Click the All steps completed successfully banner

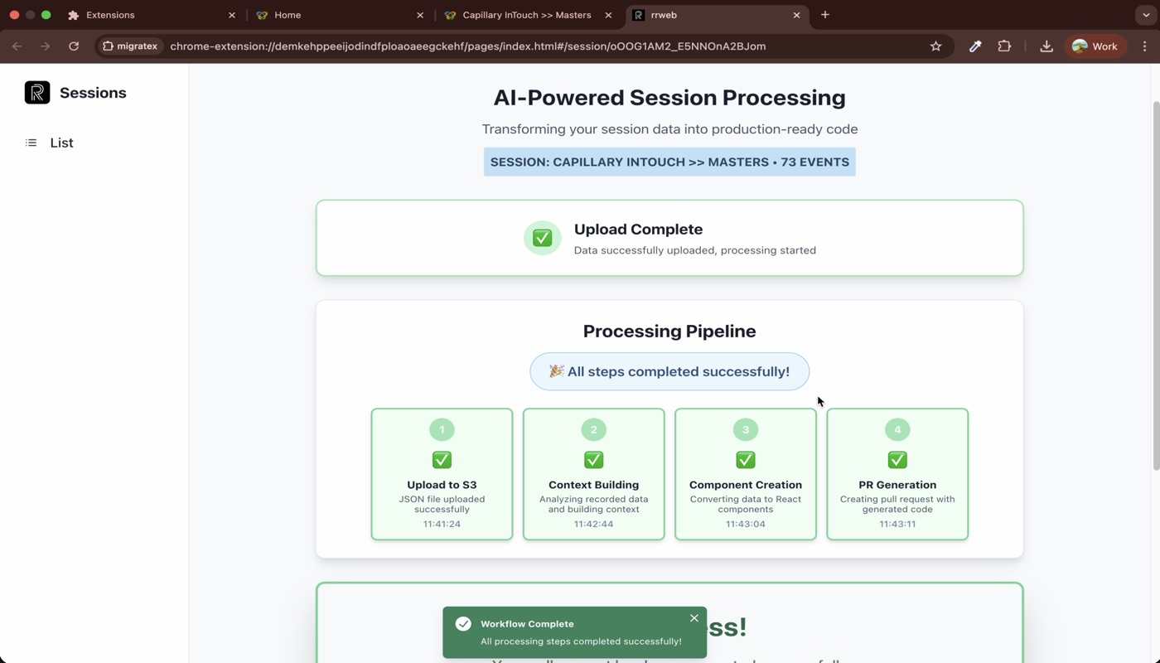click(x=669, y=371)
